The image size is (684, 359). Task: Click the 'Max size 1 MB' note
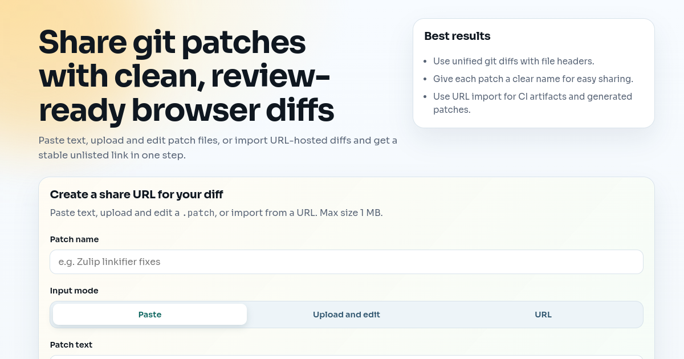click(x=351, y=213)
